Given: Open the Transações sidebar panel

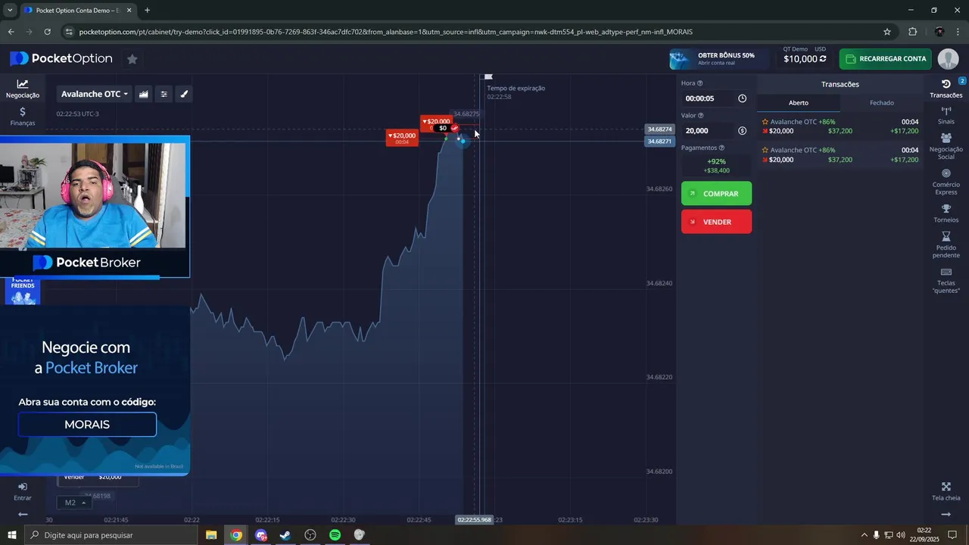Looking at the screenshot, I should pyautogui.click(x=946, y=89).
